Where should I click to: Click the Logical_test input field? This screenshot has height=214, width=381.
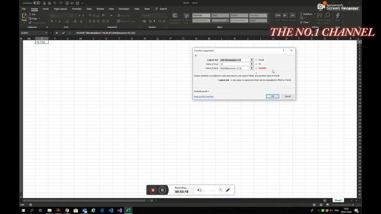(x=235, y=60)
